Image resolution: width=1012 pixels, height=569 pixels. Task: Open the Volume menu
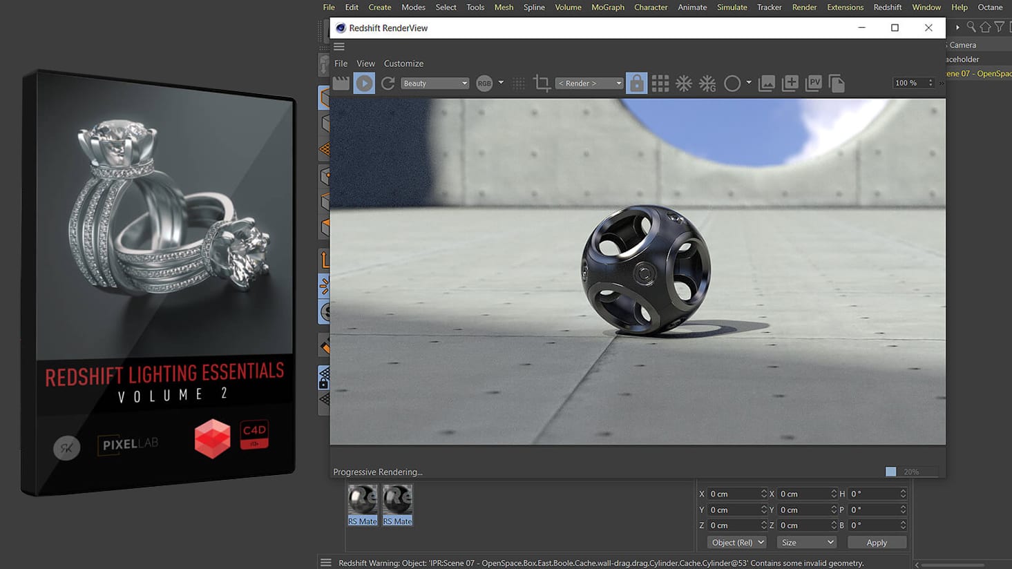point(569,7)
